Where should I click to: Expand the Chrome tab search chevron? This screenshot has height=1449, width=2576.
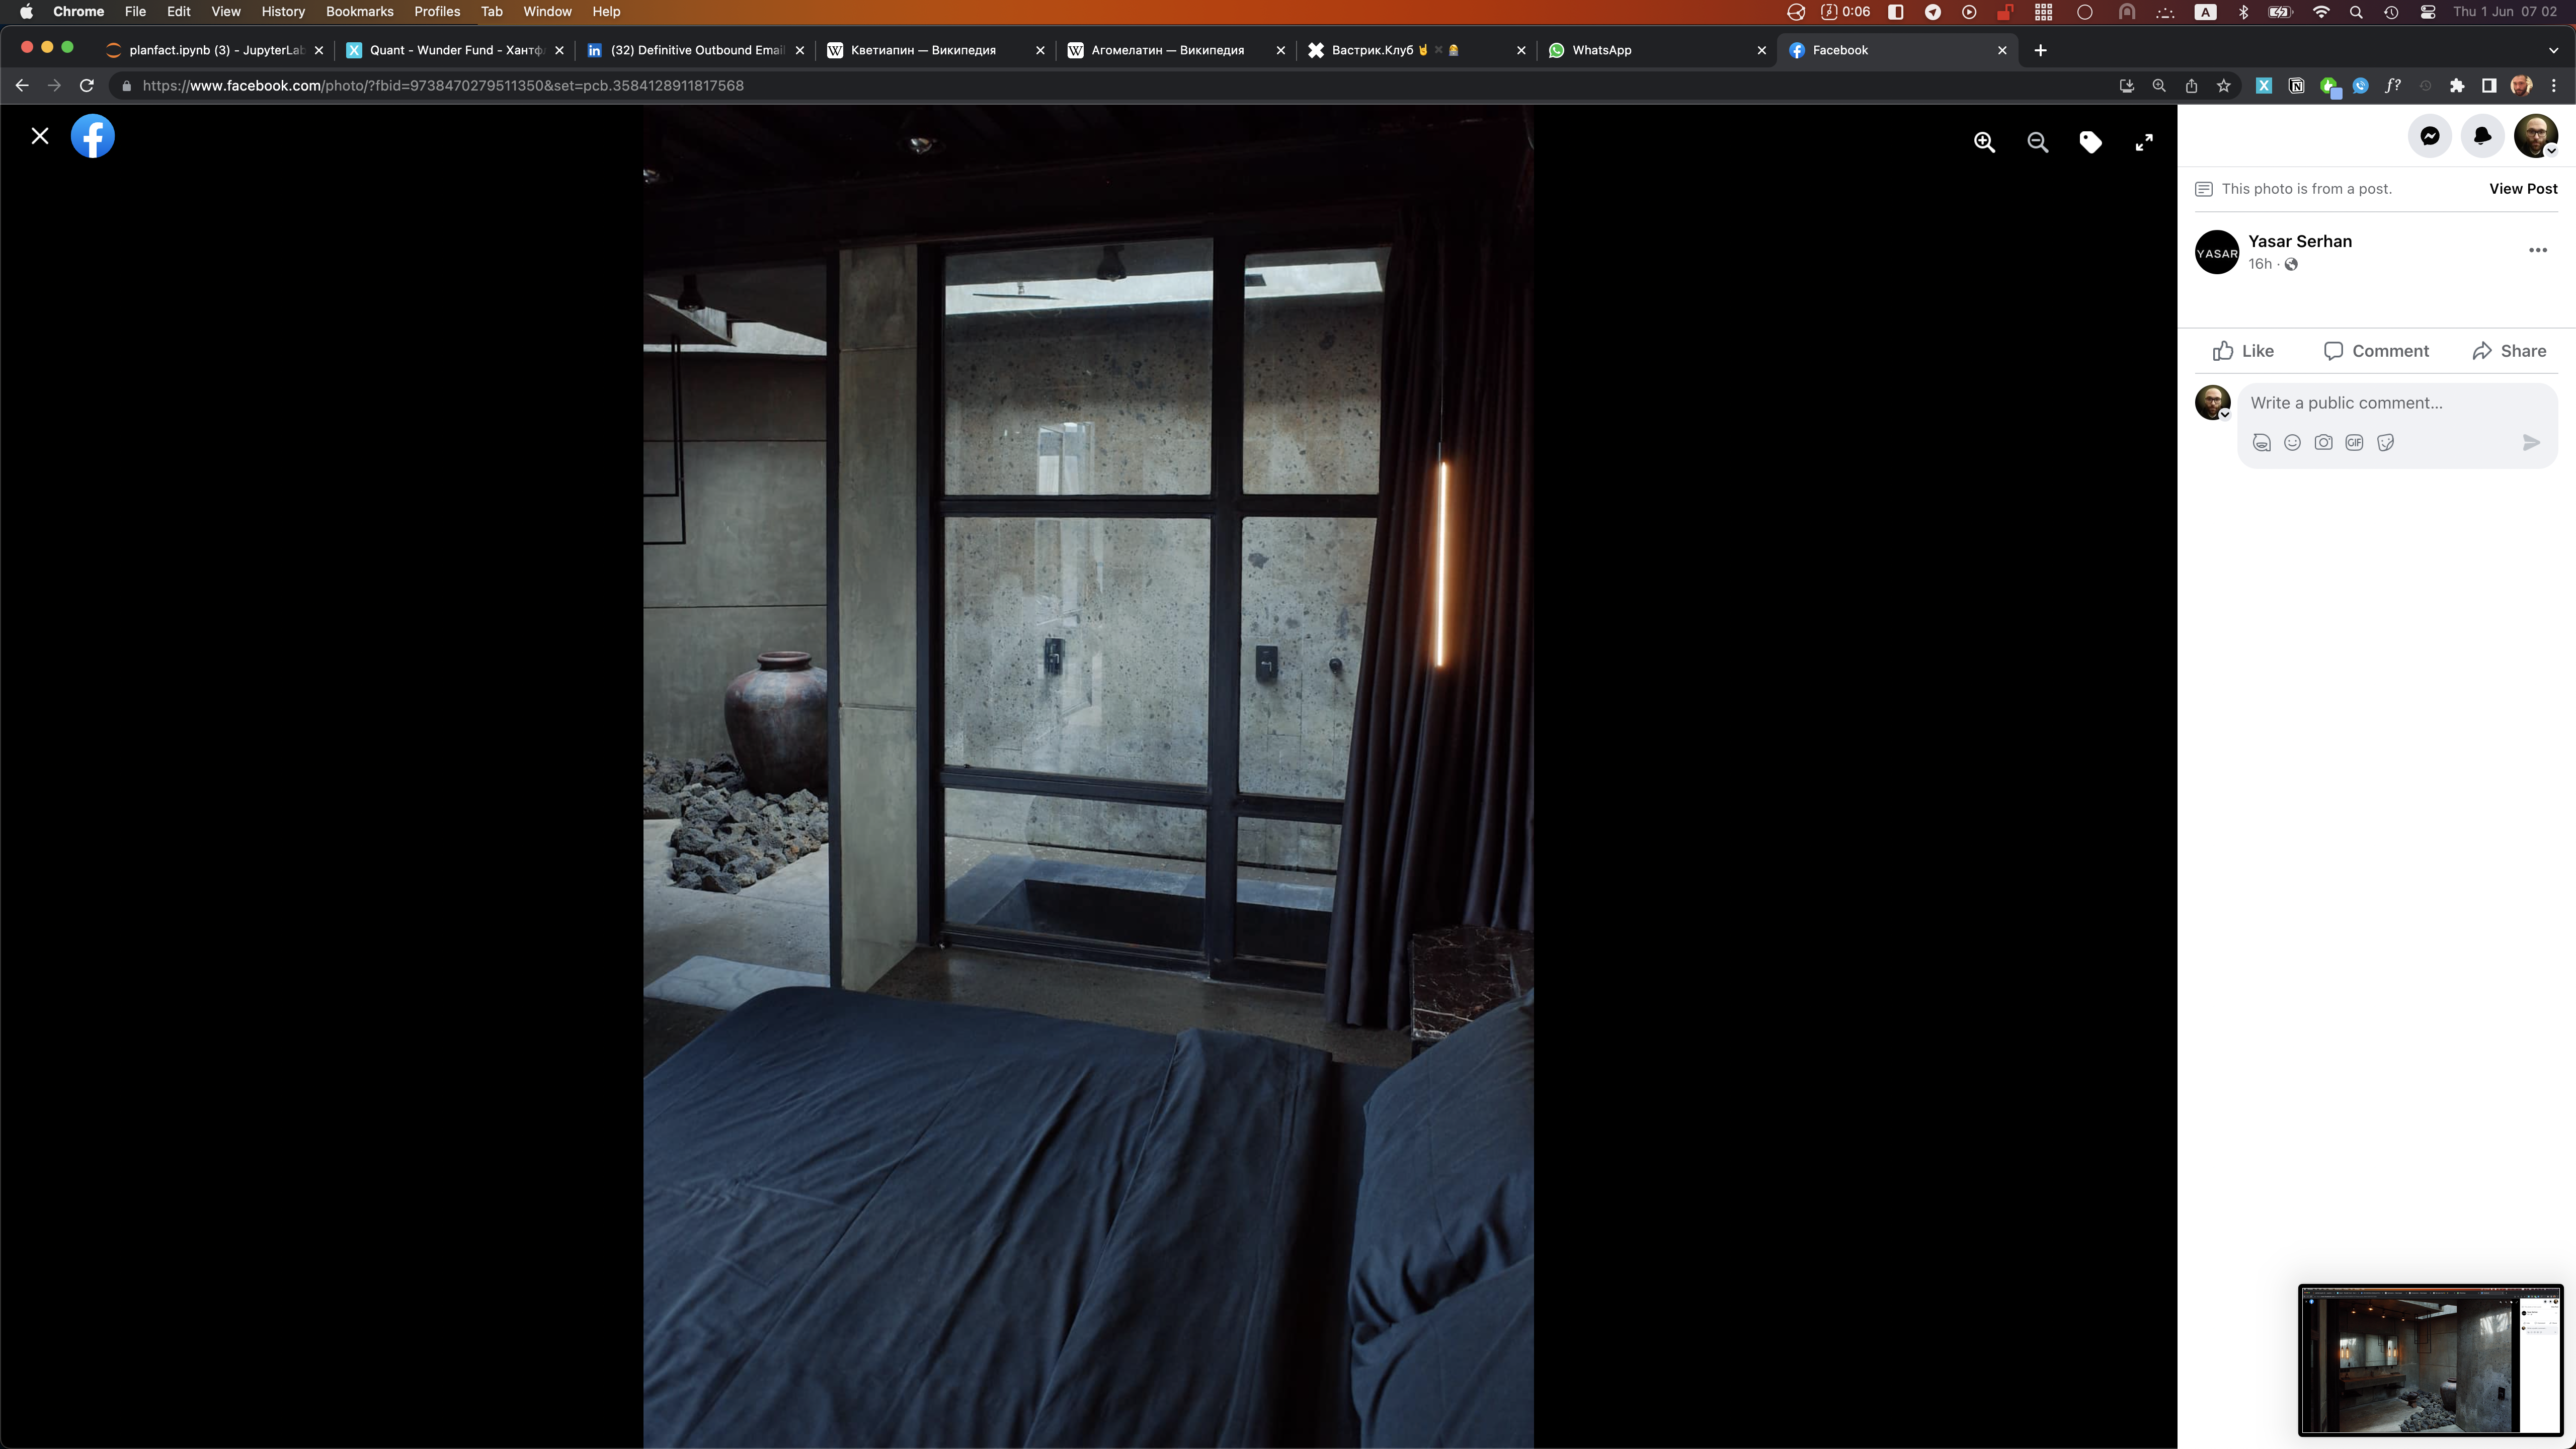pyautogui.click(x=2552, y=50)
